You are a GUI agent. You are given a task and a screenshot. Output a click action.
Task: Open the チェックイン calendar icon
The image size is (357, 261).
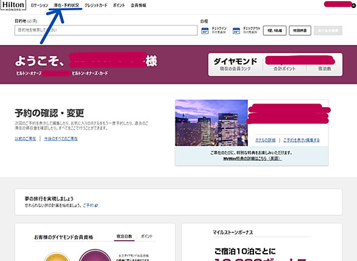[x=205, y=30]
